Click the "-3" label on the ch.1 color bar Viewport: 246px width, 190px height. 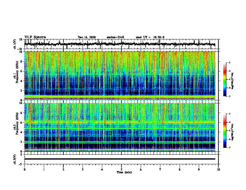tap(229, 62)
